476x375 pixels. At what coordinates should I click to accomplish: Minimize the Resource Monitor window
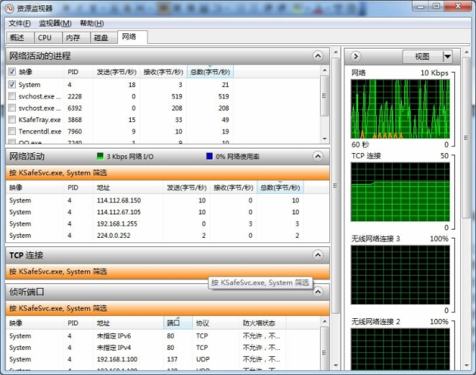(421, 6)
